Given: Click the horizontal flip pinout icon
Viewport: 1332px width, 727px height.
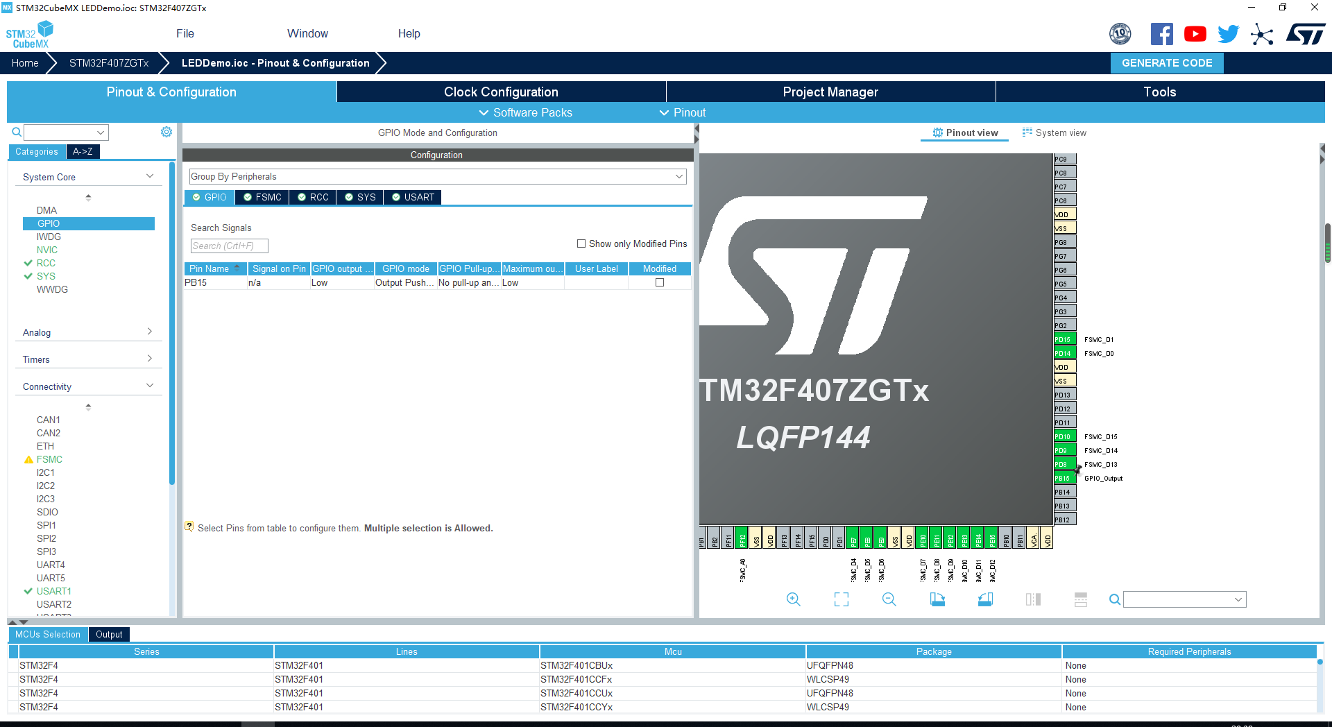Looking at the screenshot, I should 1033,599.
